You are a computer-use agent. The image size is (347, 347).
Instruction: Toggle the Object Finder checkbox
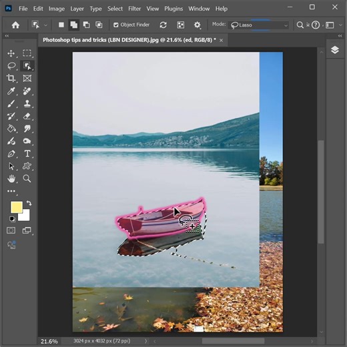click(115, 25)
